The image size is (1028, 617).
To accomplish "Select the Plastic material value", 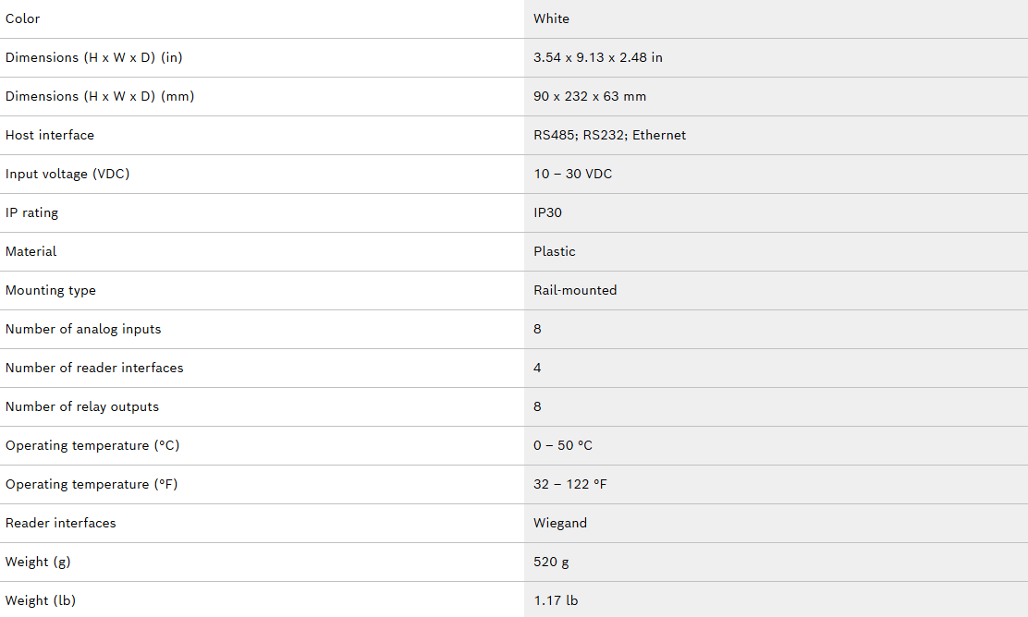I will [x=554, y=251].
